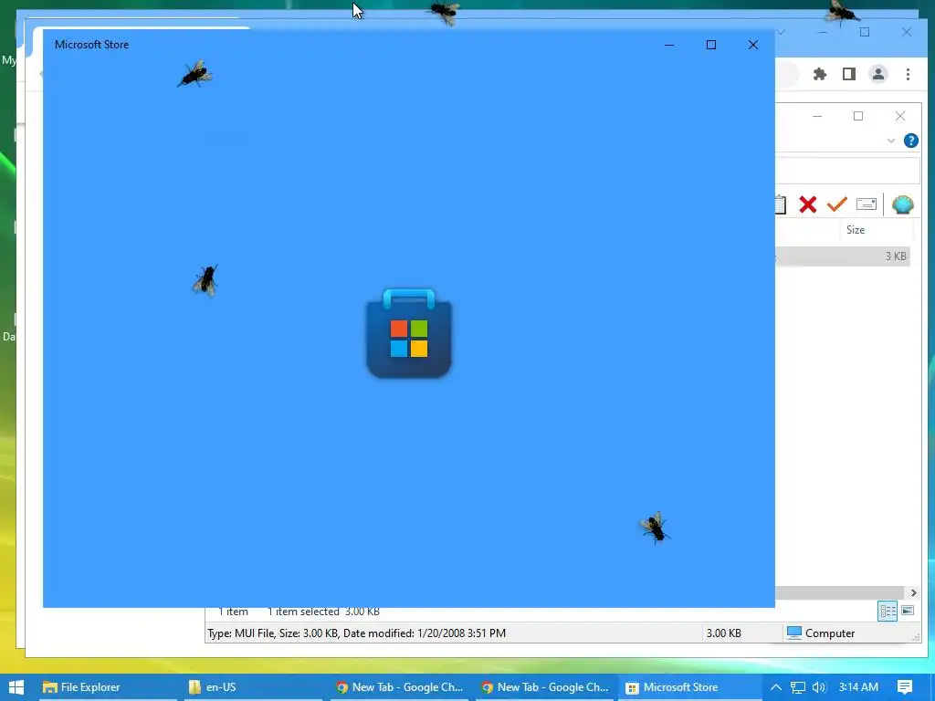Screen dimensions: 935x701
Task: Click the 'Microsoft Store' window title
Action: tap(92, 45)
